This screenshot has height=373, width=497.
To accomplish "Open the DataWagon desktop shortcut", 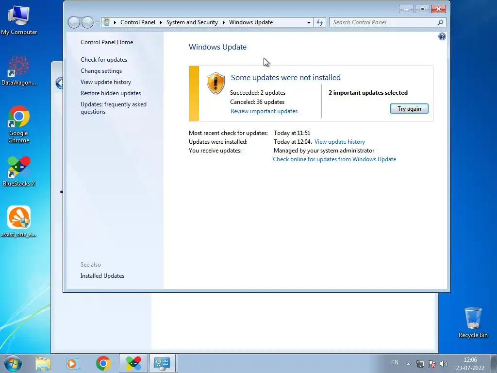I will point(19,71).
